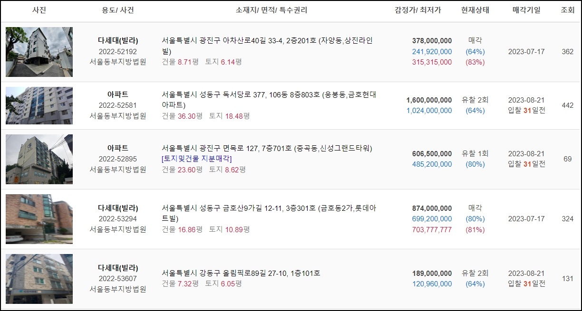
Task: Open the 올림픽로89길 27-10 address listing
Action: [x=241, y=273]
